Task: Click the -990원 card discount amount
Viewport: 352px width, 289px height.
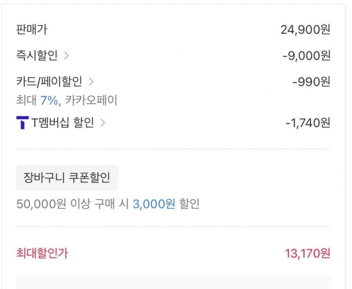Action: click(x=311, y=82)
